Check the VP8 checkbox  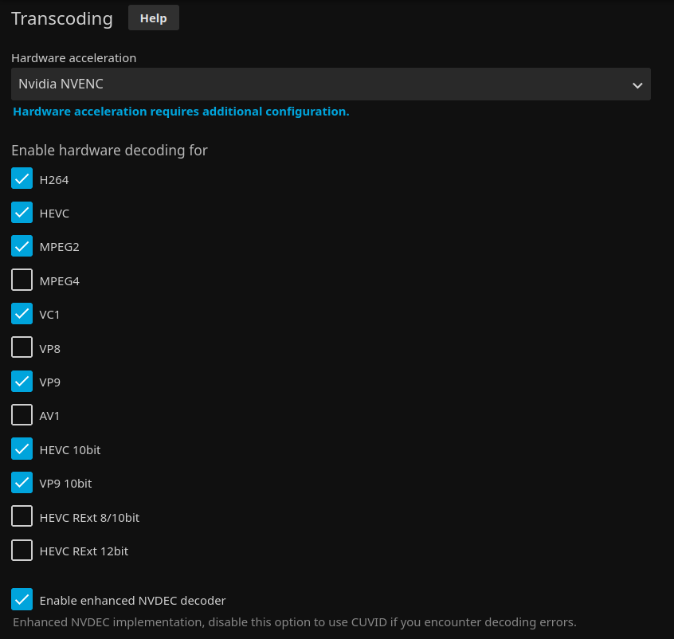[x=22, y=348]
